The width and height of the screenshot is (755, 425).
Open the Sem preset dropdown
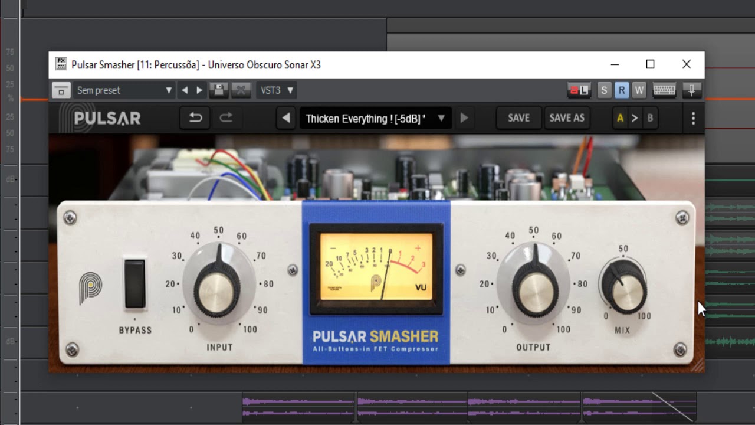(124, 90)
